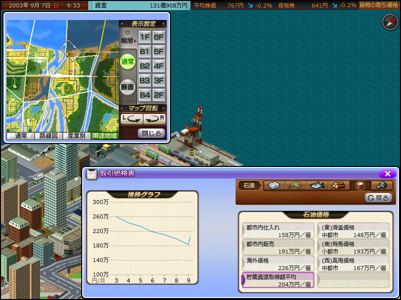Select (南)飛馬価格 row
Viewport: 401px width, 300px height.
tap(353, 247)
